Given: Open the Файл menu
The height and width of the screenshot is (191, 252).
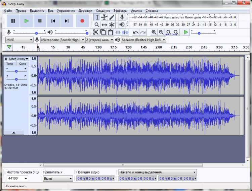Looking at the screenshot, I should [8, 11].
